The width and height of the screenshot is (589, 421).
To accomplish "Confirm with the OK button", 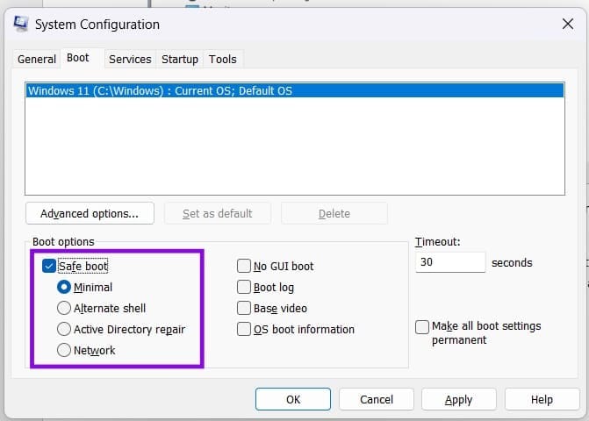I will (x=293, y=399).
